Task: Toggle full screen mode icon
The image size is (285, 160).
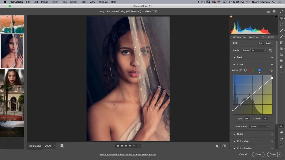Action: coord(281,11)
